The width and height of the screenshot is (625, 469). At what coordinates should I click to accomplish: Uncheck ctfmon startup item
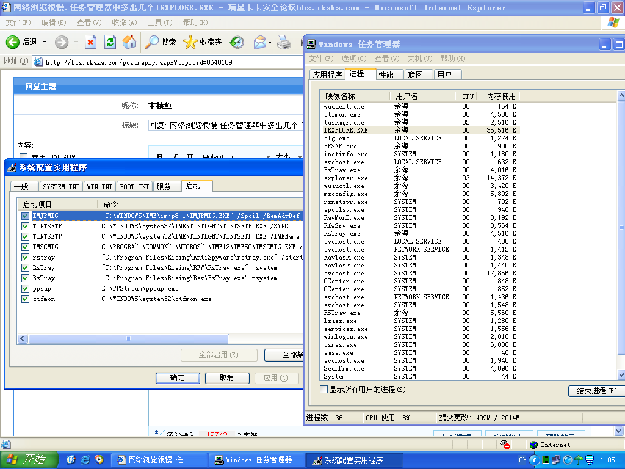point(26,299)
